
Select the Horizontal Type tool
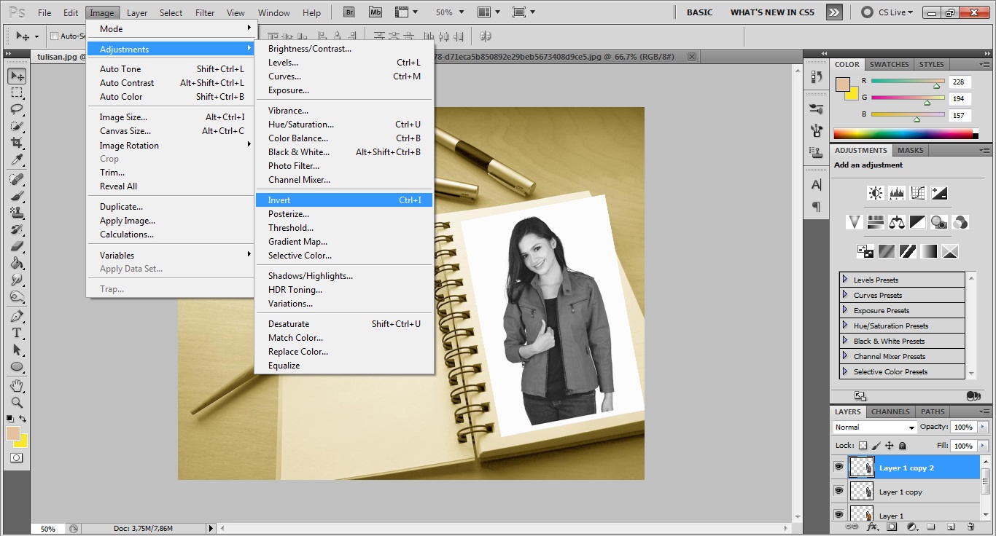tap(17, 333)
